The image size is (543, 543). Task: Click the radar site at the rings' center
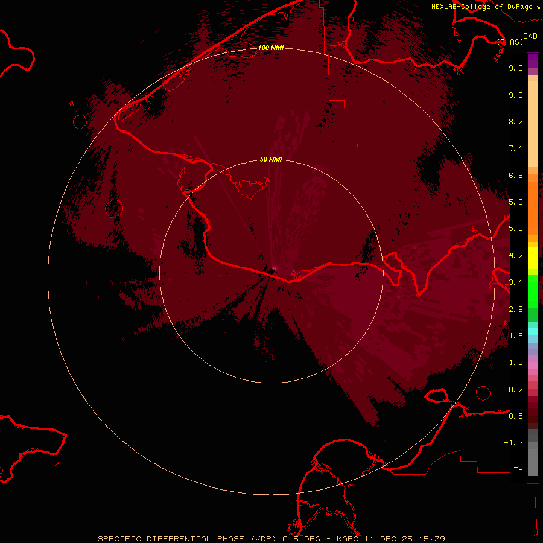click(x=271, y=271)
